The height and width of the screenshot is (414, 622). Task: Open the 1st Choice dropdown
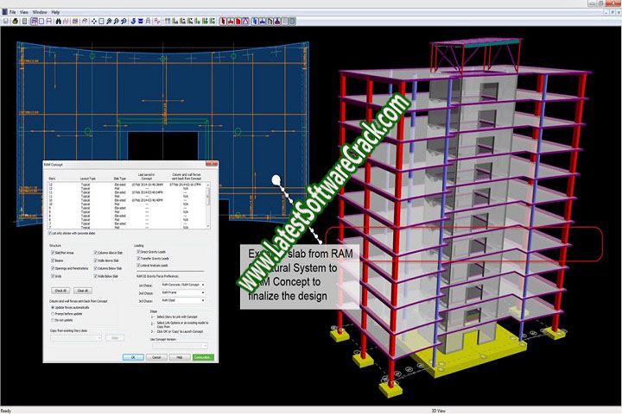(183, 285)
